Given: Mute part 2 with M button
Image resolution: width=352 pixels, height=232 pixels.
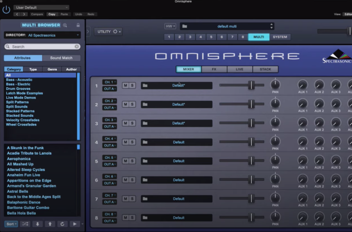Looking at the screenshot, I should [125, 104].
